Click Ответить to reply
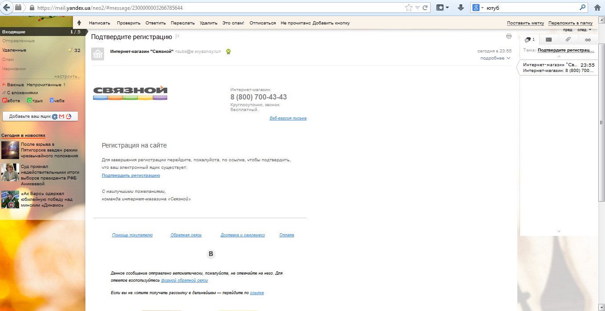This screenshot has width=605, height=311. tap(155, 23)
